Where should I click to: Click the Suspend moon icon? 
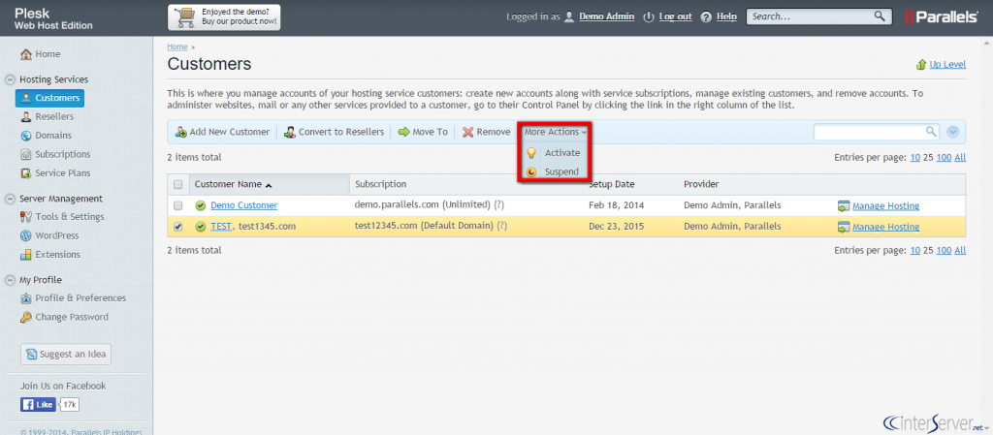coord(532,172)
